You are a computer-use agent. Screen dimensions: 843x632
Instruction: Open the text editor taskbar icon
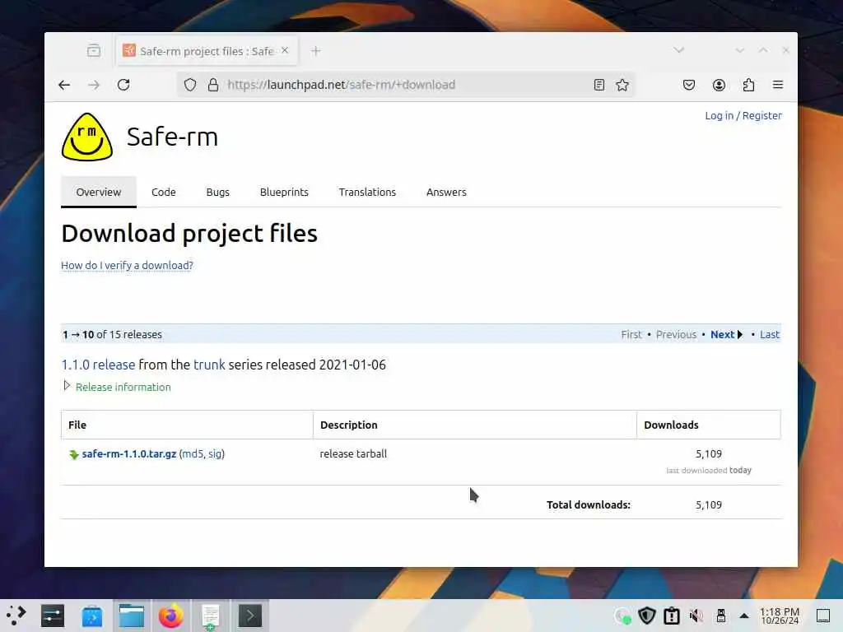click(210, 616)
